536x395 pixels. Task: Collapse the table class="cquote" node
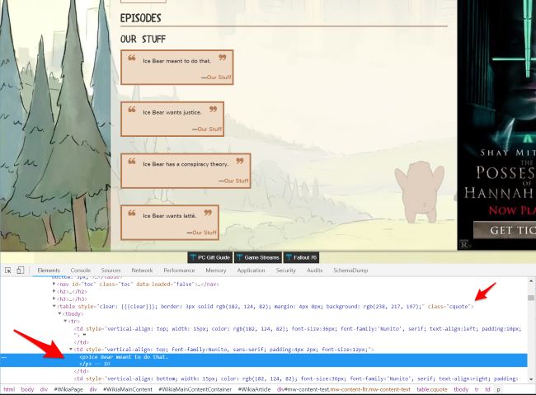click(54, 307)
